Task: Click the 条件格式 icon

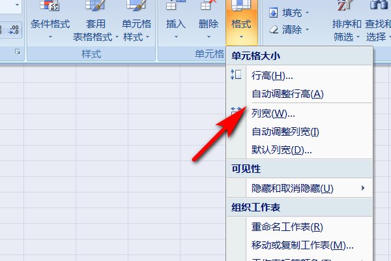Action: (50, 5)
